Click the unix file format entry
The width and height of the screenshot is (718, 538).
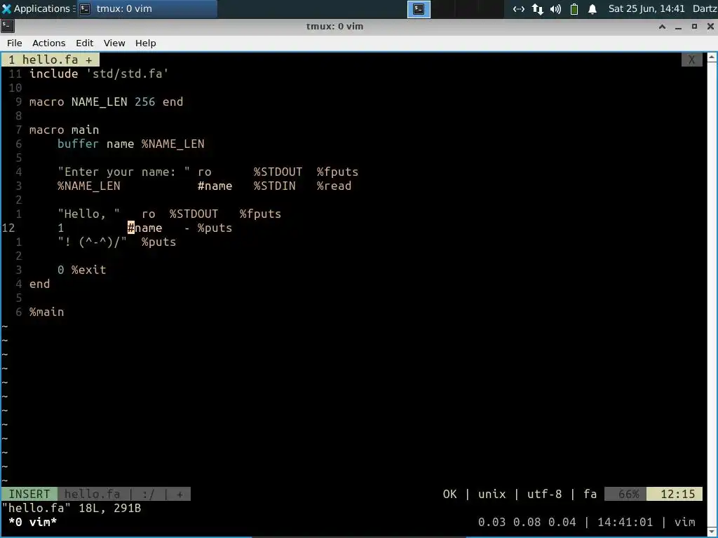(x=492, y=494)
